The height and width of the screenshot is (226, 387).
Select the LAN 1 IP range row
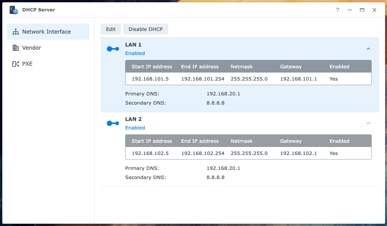[x=248, y=79]
